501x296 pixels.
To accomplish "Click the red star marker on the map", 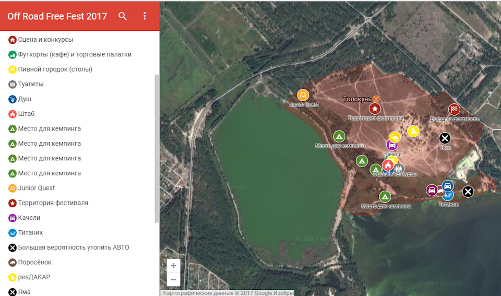I will [x=375, y=109].
